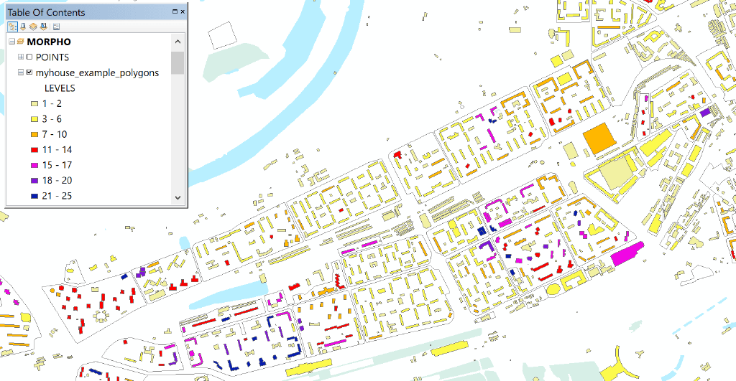This screenshot has width=736, height=381.
Task: Select the MORPHO data frame name
Action: pyautogui.click(x=49, y=42)
